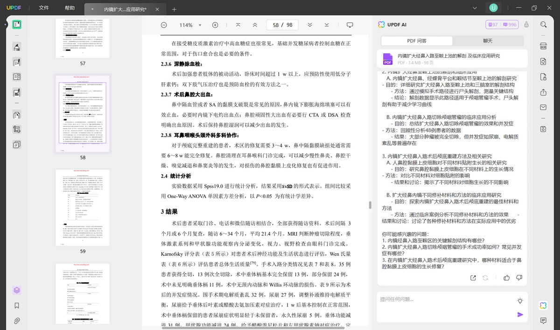Open attachments paperclip icon
Viewport: 560px width, 330px height.
pos(17,321)
